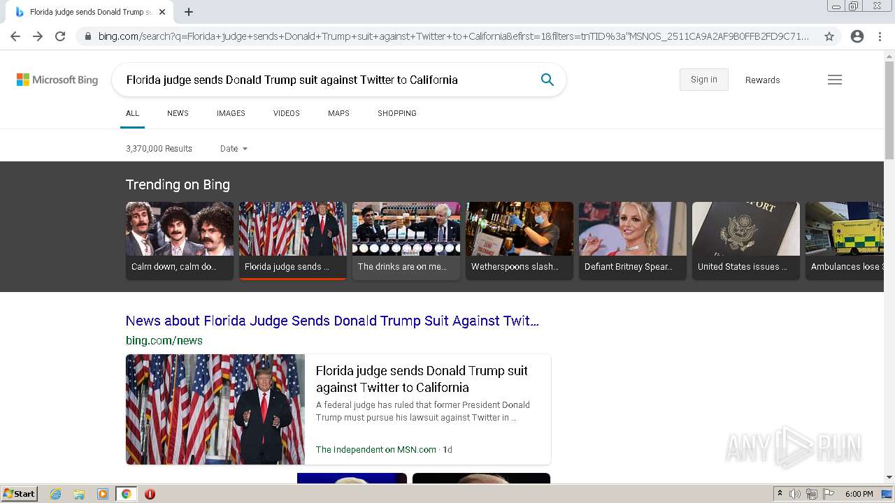Screen dimensions: 895x503
Task: Click the search magnifier icon
Action: pyautogui.click(x=547, y=80)
